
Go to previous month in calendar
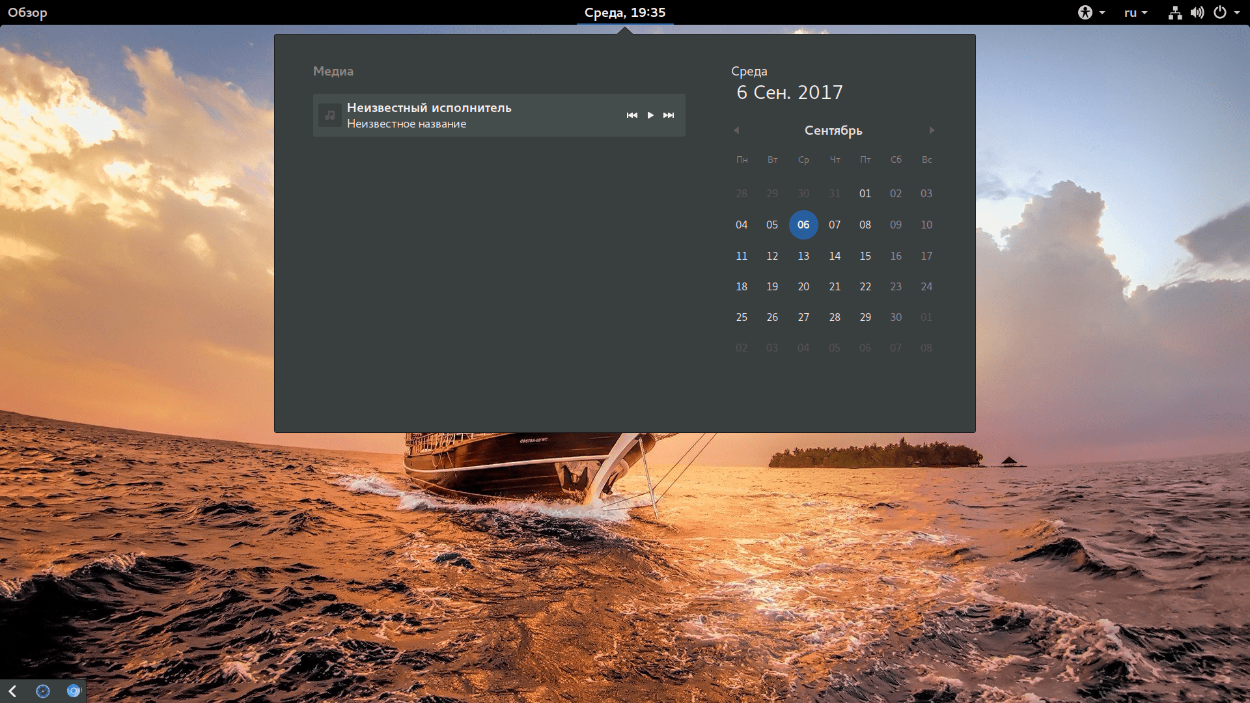tap(736, 130)
